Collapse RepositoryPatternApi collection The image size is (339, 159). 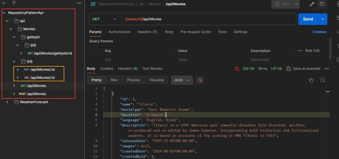4,13
